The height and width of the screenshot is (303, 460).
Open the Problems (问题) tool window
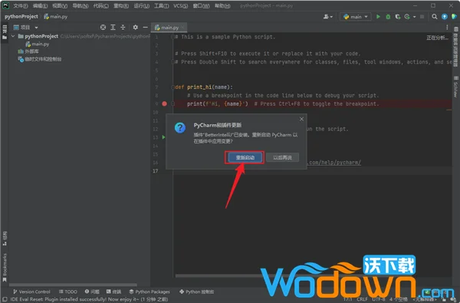point(92,291)
